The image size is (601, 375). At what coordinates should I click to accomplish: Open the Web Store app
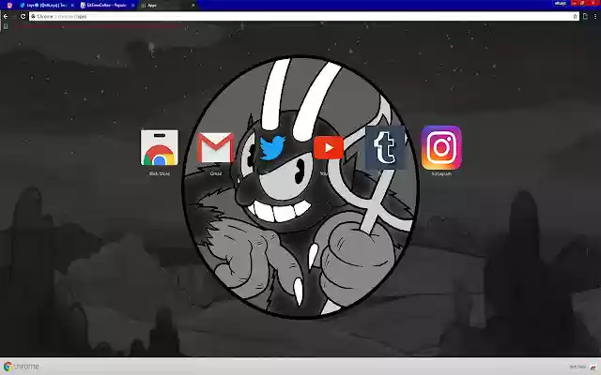tap(160, 148)
